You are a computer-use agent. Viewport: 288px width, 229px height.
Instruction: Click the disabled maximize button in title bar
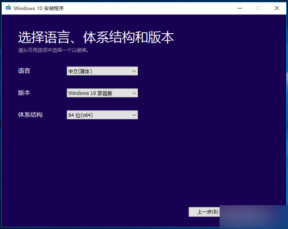point(258,8)
